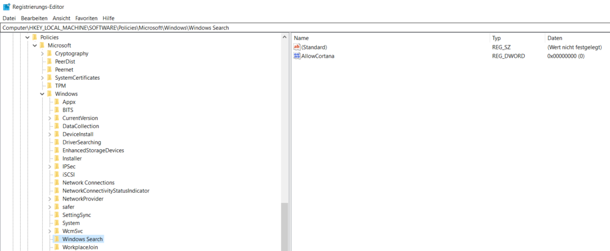The image size is (610, 251).
Task: Select the (Standard) value name
Action: [x=315, y=47]
